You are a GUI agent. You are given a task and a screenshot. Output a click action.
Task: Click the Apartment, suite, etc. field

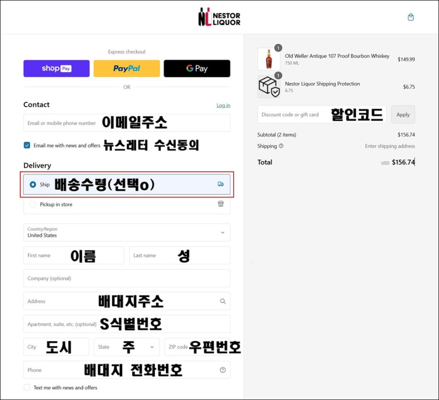pos(127,324)
